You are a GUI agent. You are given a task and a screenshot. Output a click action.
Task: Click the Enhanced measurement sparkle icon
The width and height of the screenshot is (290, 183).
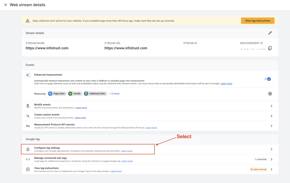28,75
